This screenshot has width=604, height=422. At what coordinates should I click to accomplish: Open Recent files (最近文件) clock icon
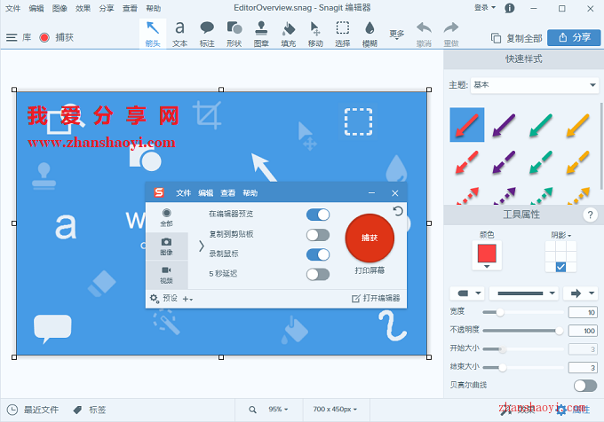12,410
